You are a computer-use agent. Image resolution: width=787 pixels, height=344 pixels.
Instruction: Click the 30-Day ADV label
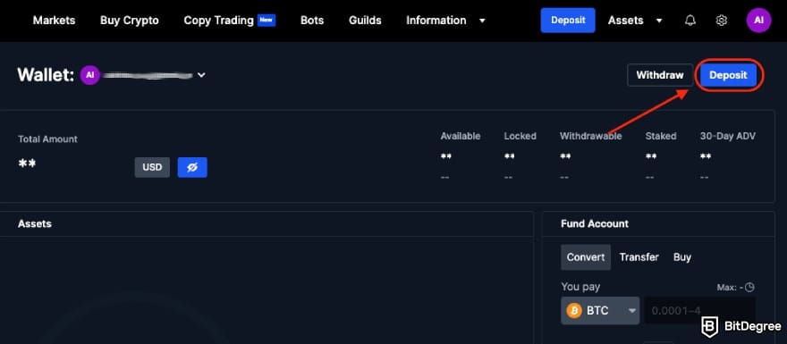(727, 136)
